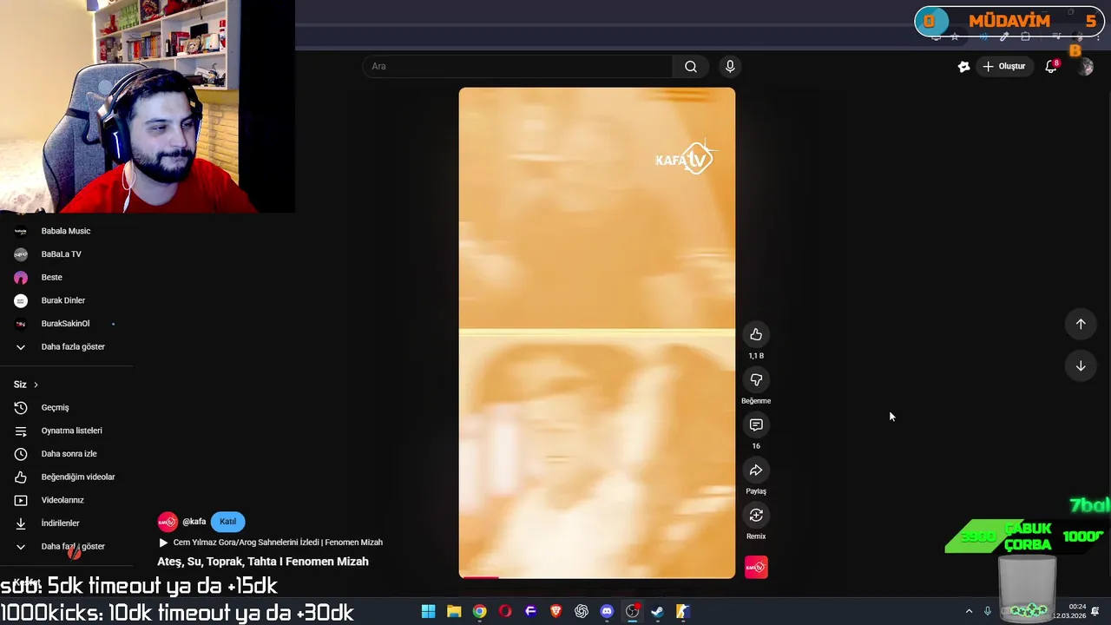Click the Short video player to pause
Viewport: 1111px width, 625px height.
tap(597, 332)
